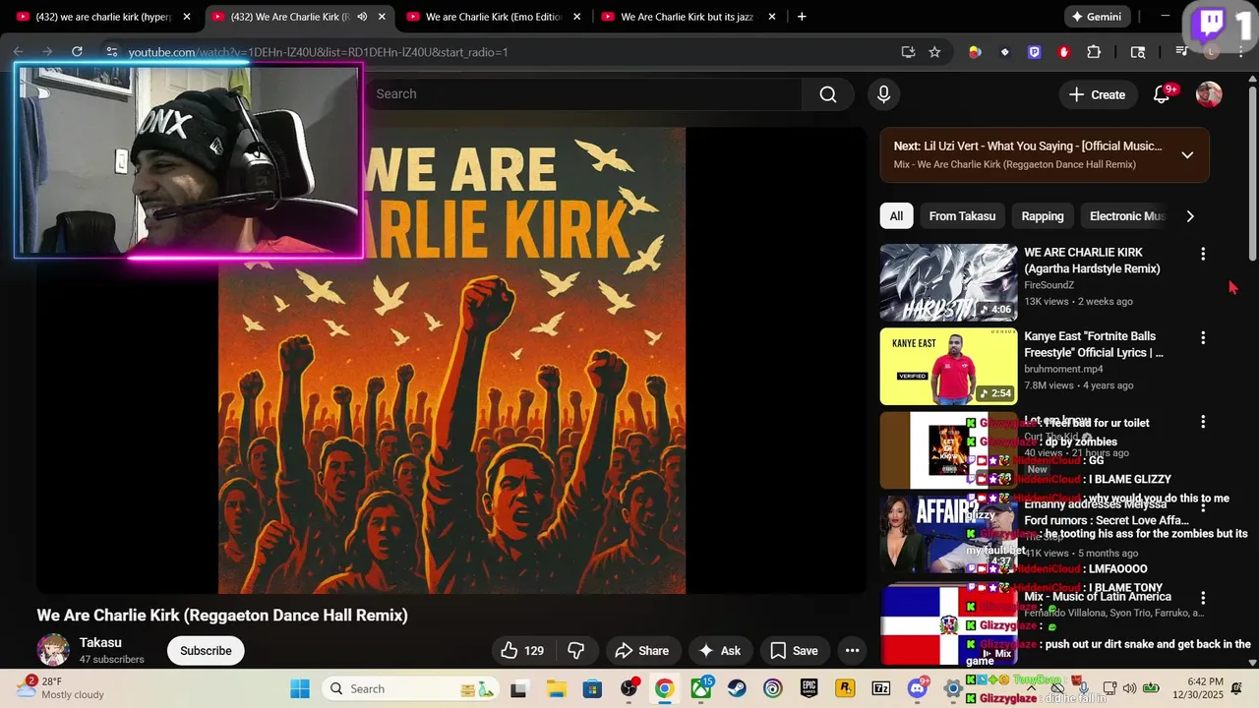
Task: Play the Music of Latin America mix thumbnail
Action: (x=948, y=624)
